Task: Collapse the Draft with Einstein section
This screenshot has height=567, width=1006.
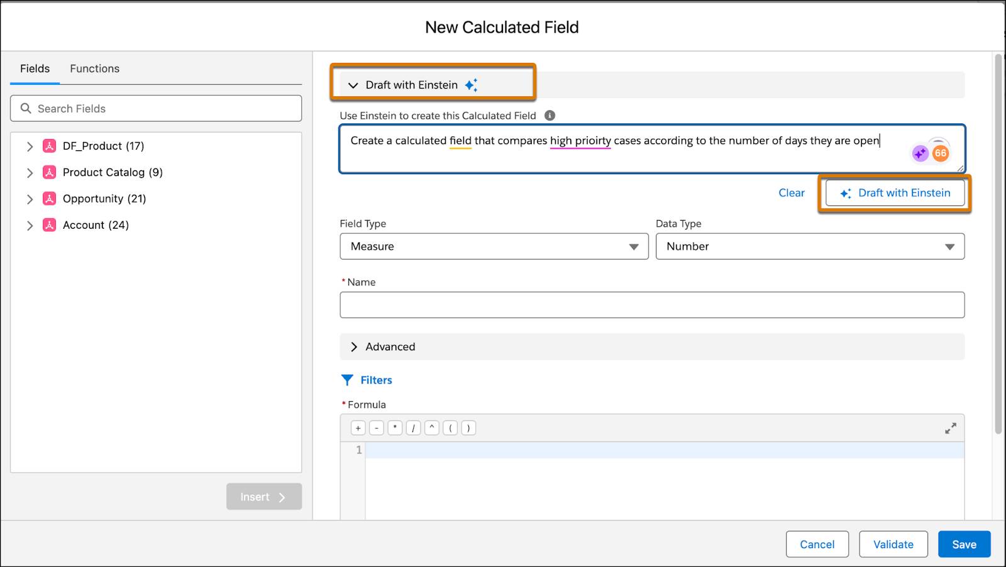Action: pos(354,85)
